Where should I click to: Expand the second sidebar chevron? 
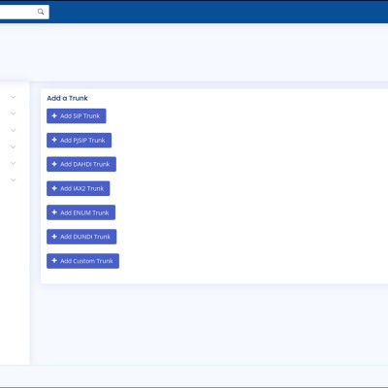tap(13, 113)
